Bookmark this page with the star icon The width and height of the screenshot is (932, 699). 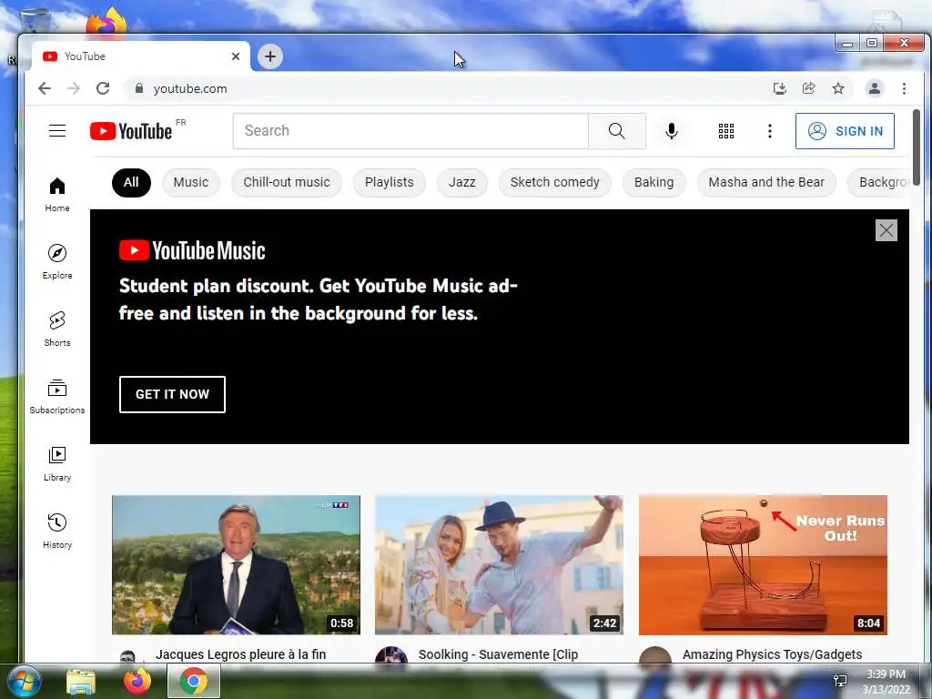click(838, 88)
